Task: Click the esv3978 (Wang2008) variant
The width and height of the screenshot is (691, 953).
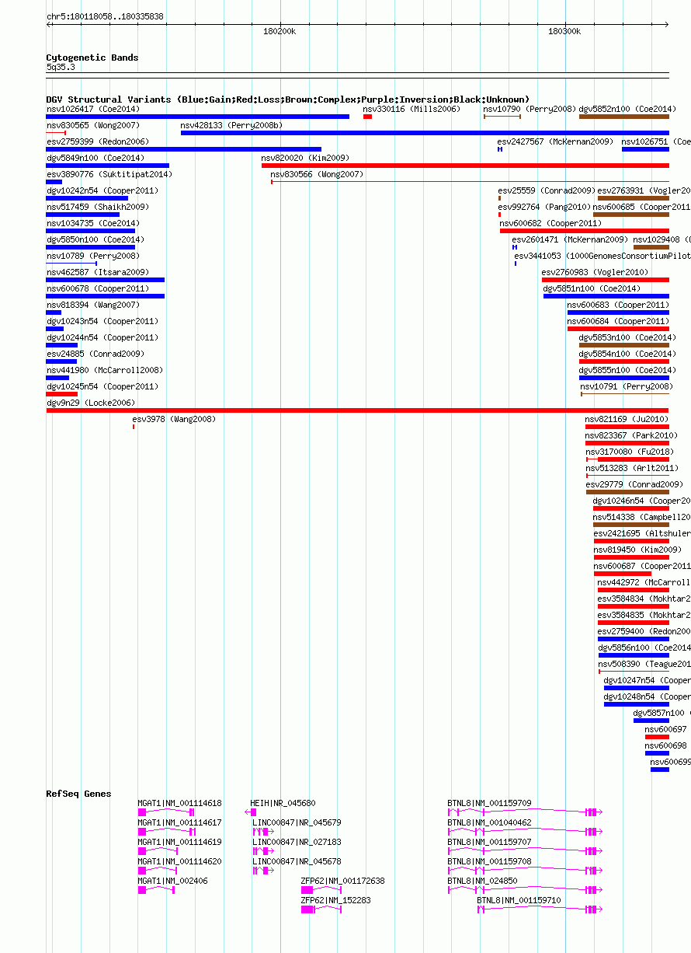Action: (x=134, y=427)
